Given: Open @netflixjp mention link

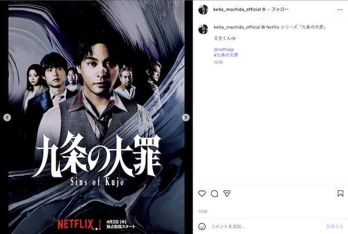Looking at the screenshot, I should click(x=223, y=50).
